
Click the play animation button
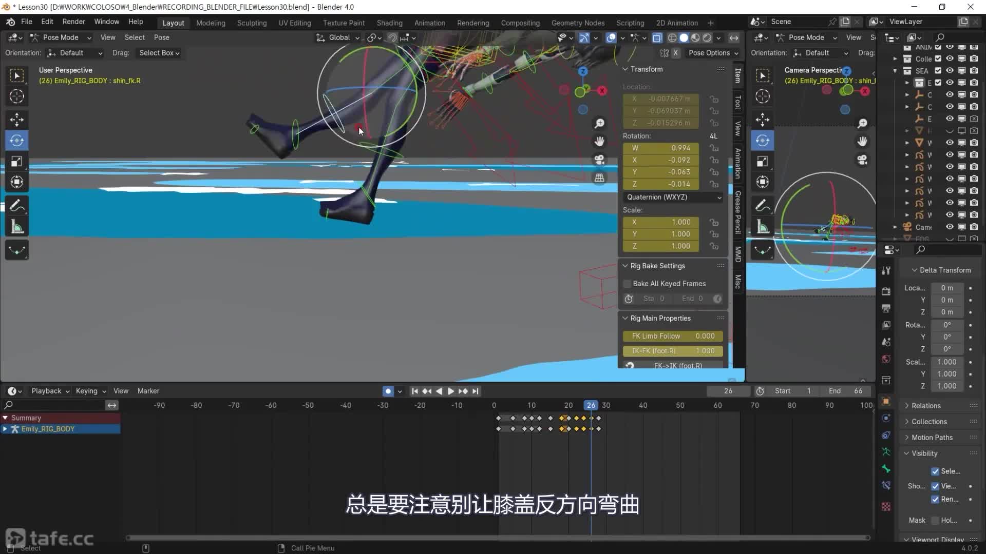click(450, 391)
